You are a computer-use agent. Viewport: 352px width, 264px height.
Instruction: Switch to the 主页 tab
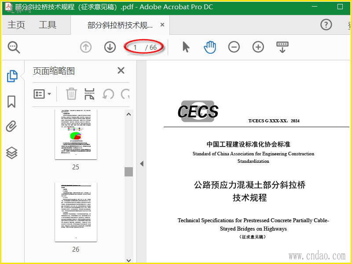[16, 25]
